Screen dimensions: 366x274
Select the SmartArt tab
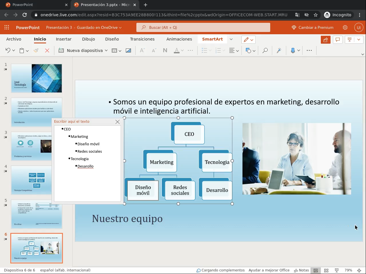click(212, 39)
